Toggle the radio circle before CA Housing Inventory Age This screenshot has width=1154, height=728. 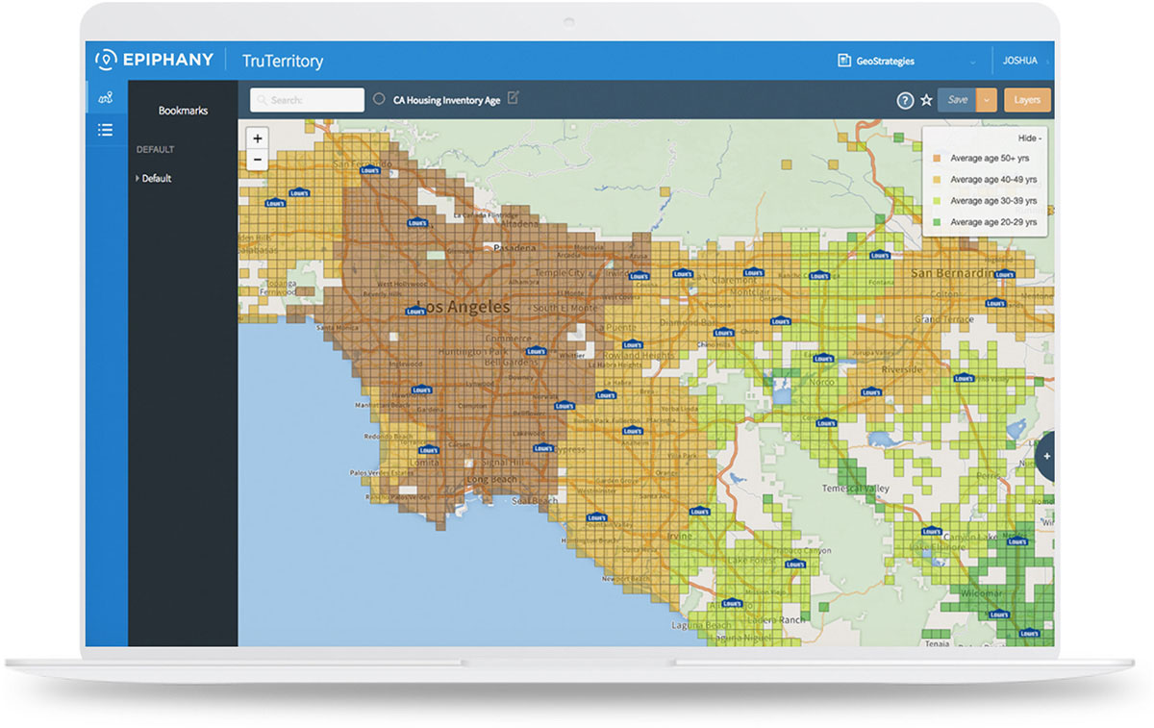(x=379, y=99)
